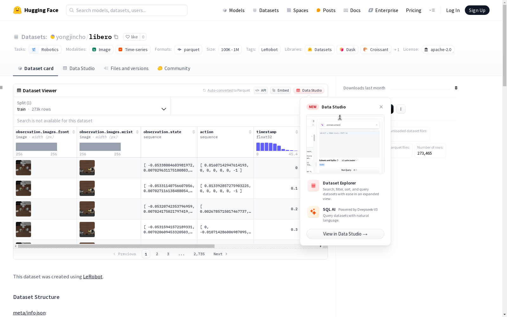Click the Robotics task tag
This screenshot has width=507, height=317.
(44, 49)
